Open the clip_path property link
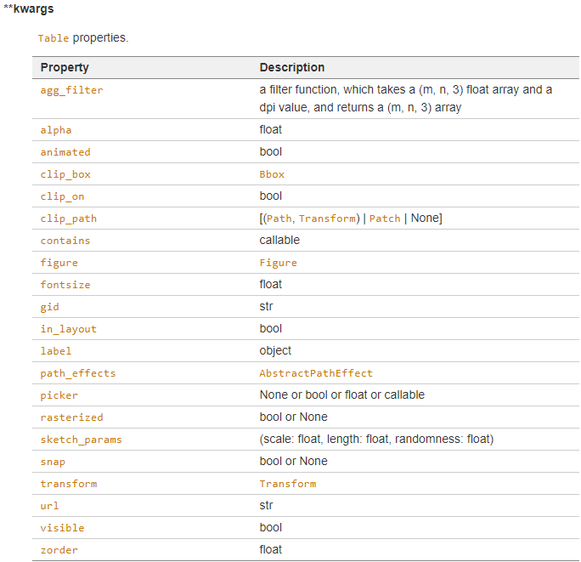 pyautogui.click(x=69, y=219)
